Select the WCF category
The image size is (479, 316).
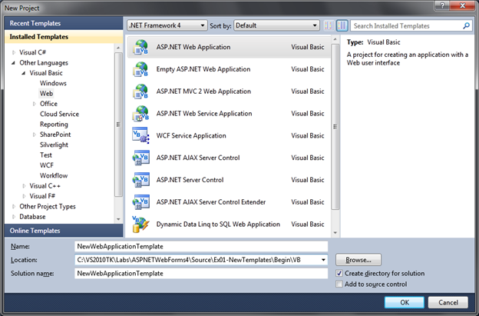point(47,165)
